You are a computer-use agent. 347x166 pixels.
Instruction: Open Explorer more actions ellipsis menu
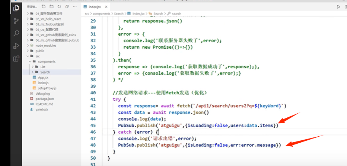point(75,7)
